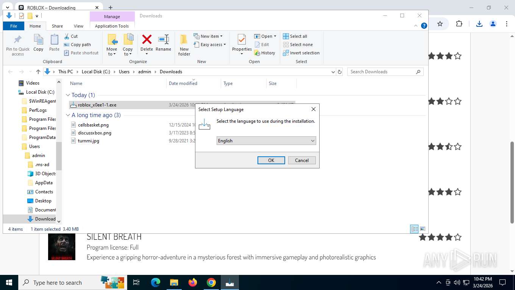Image resolution: width=515 pixels, height=290 pixels.
Task: Open Microsoft Edge from the taskbar
Action: click(x=155, y=282)
